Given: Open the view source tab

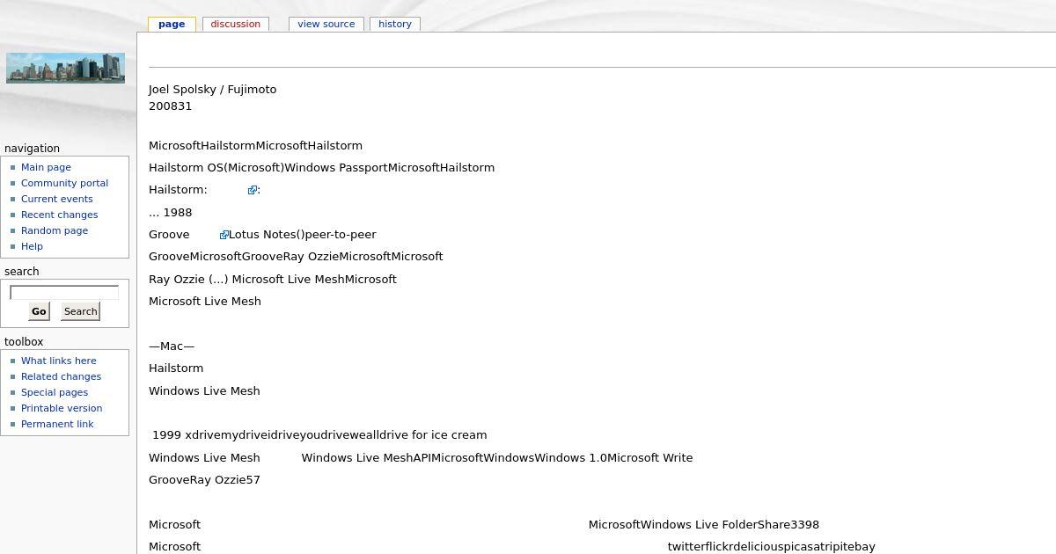Looking at the screenshot, I should [x=326, y=24].
